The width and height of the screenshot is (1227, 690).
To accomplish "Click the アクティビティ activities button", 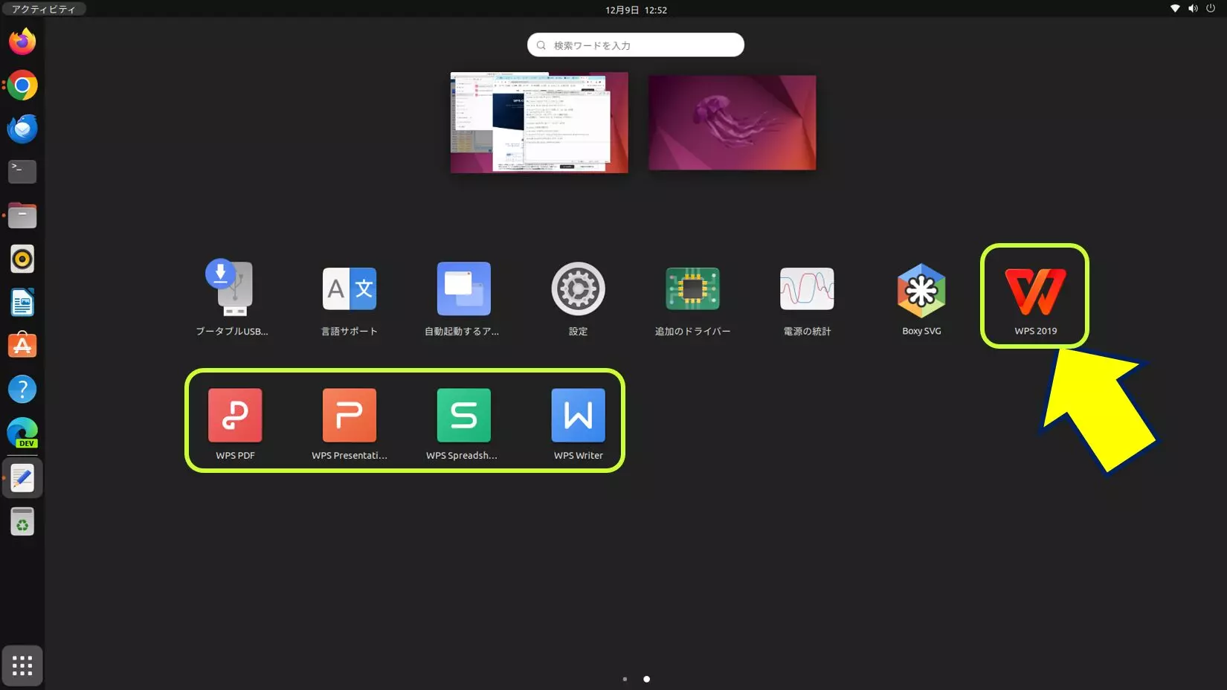I will (x=44, y=9).
